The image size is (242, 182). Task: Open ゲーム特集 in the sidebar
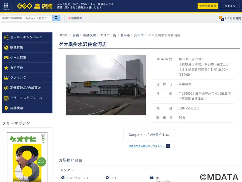[x=27, y=58]
